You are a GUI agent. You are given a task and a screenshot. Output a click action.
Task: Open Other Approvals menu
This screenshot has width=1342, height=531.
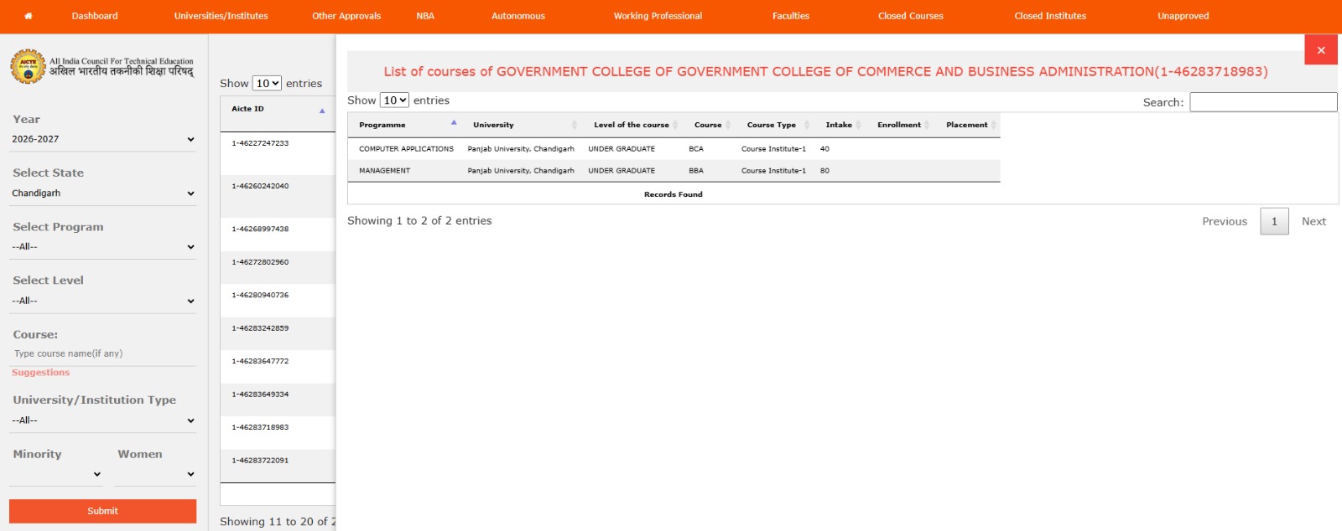click(346, 16)
